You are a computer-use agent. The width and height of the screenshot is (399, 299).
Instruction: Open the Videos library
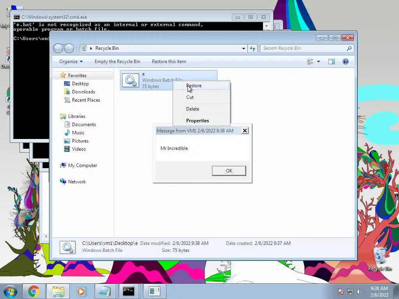[79, 149]
